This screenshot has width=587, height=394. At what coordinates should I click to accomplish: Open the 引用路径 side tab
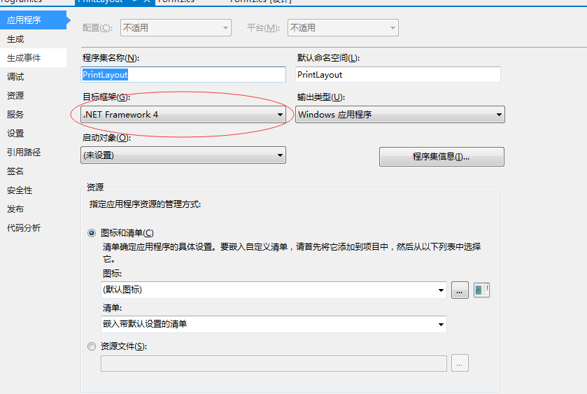[x=33, y=152]
